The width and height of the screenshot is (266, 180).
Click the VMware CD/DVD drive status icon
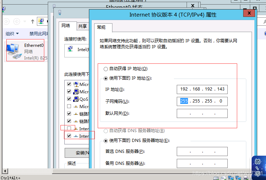(x=223, y=178)
